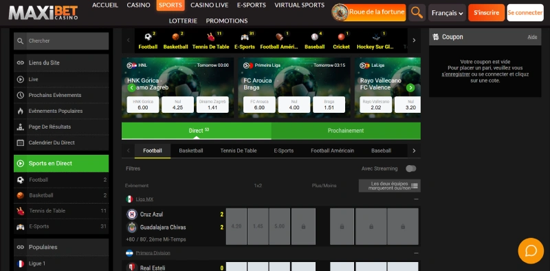Select the Football live sports tab
The width and height of the screenshot is (550, 271).
tap(153, 151)
